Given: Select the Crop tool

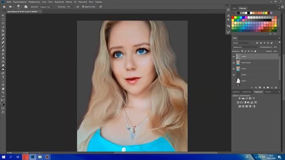Looking at the screenshot, I should coord(3,31).
